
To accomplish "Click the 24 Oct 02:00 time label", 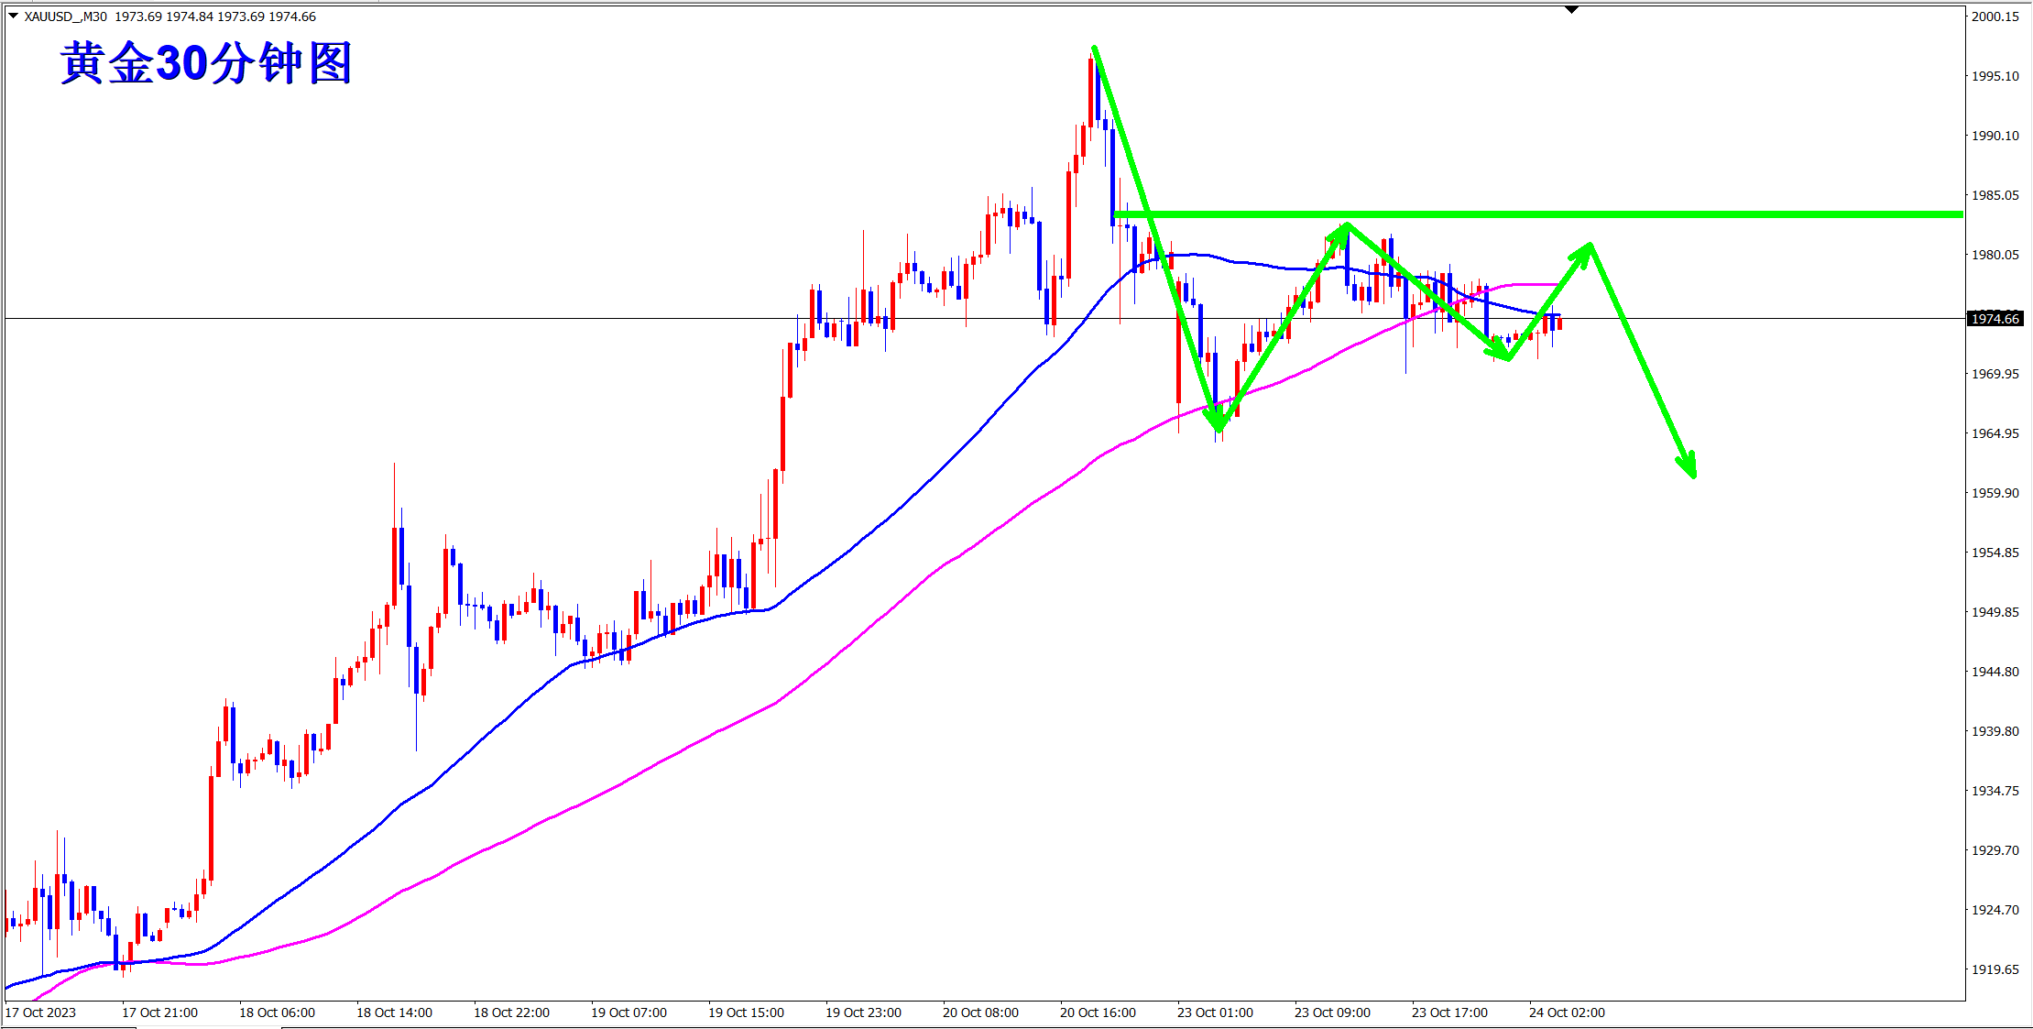I will tap(1567, 1013).
